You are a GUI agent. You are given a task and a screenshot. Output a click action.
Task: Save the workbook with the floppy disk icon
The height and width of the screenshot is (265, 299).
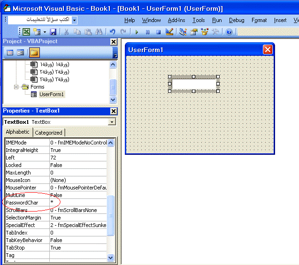pos(53,32)
